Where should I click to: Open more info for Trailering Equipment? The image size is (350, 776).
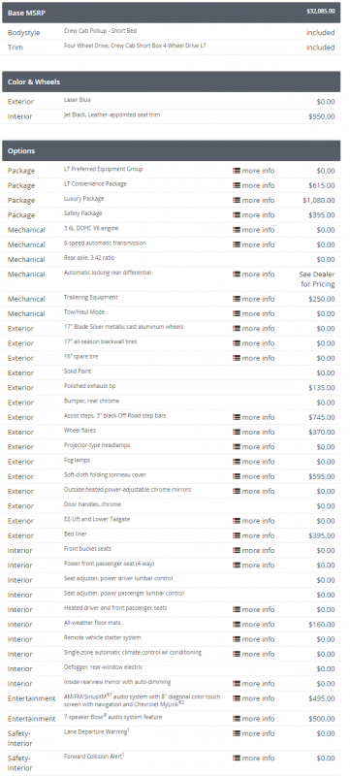click(x=254, y=299)
